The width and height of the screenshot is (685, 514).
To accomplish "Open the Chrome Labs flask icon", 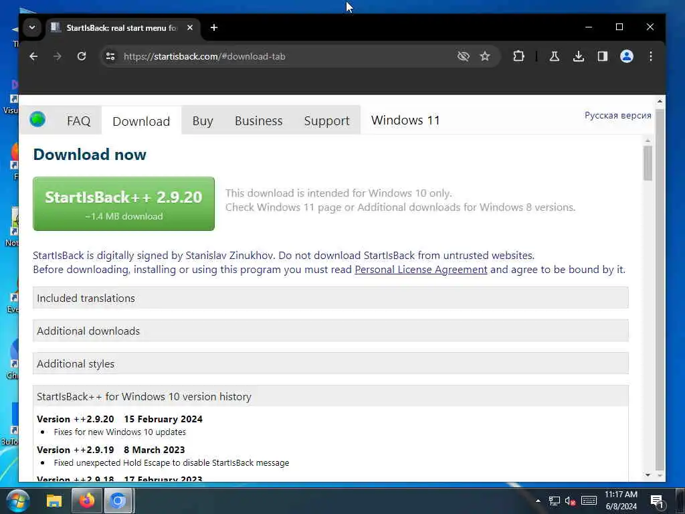I will 555,56.
